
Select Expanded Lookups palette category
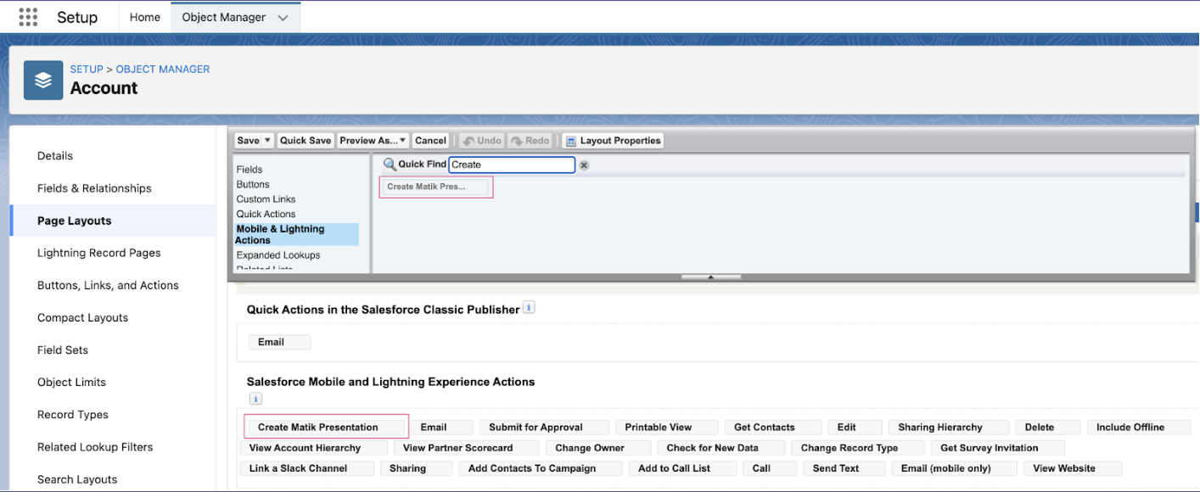click(x=278, y=254)
